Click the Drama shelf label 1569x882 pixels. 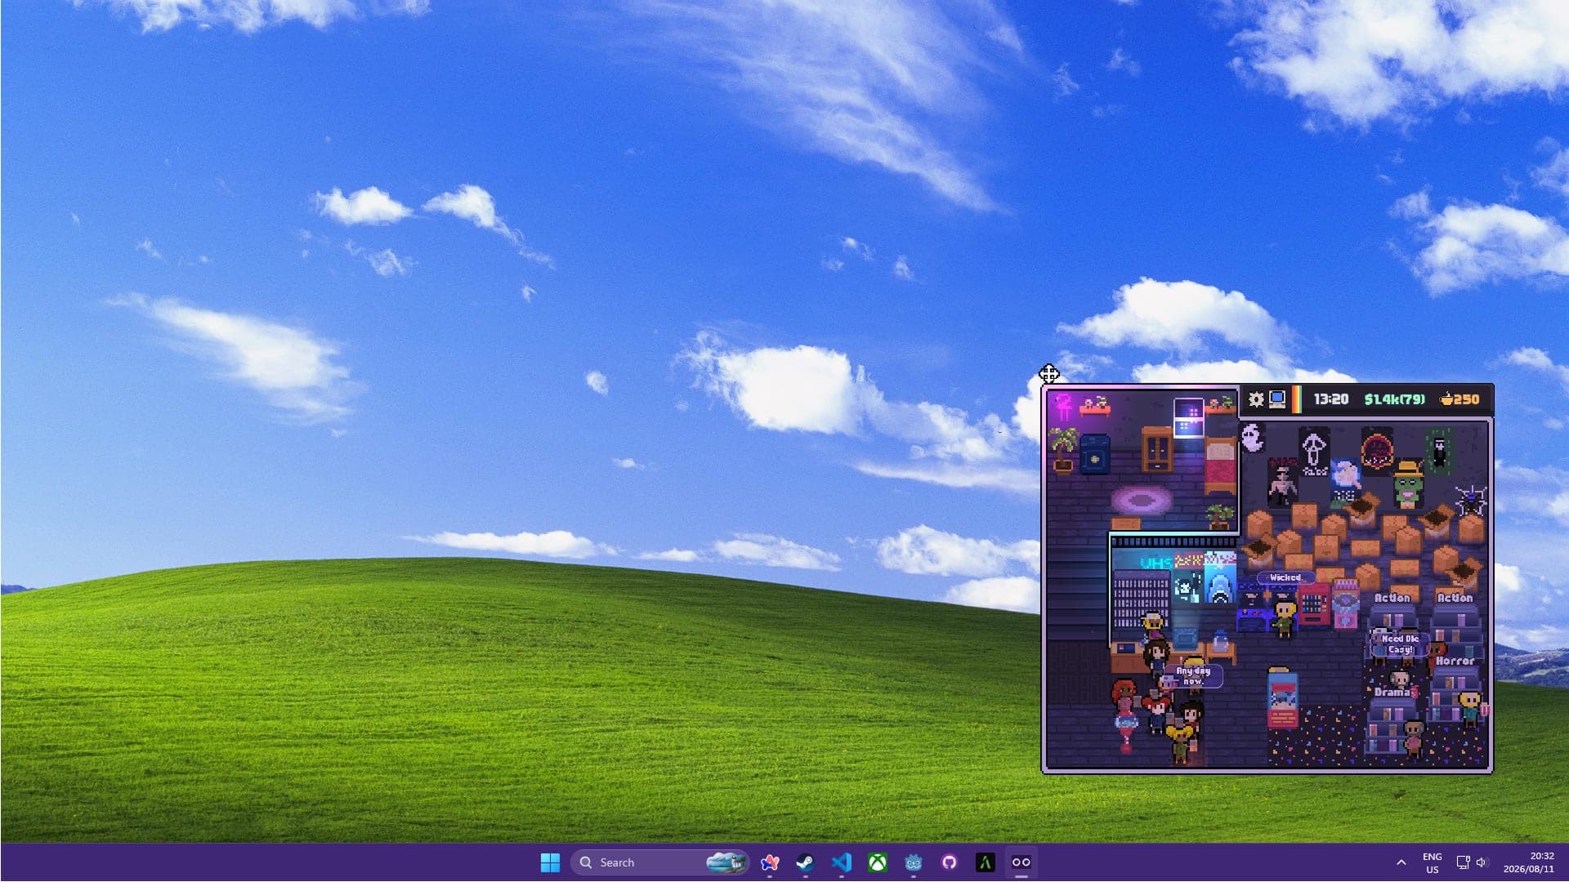pos(1392,692)
